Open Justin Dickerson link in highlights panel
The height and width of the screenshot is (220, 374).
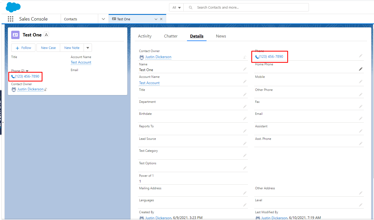point(30,89)
